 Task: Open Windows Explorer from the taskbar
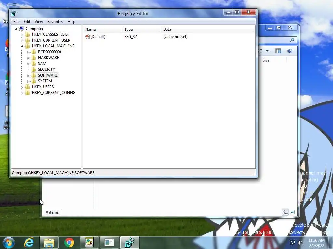coord(49,243)
